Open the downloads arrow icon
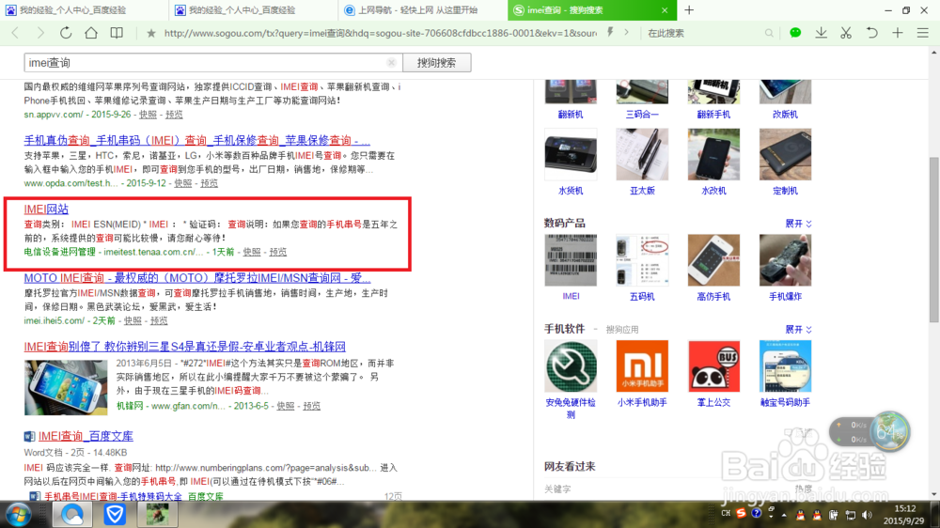 pyautogui.click(x=821, y=33)
